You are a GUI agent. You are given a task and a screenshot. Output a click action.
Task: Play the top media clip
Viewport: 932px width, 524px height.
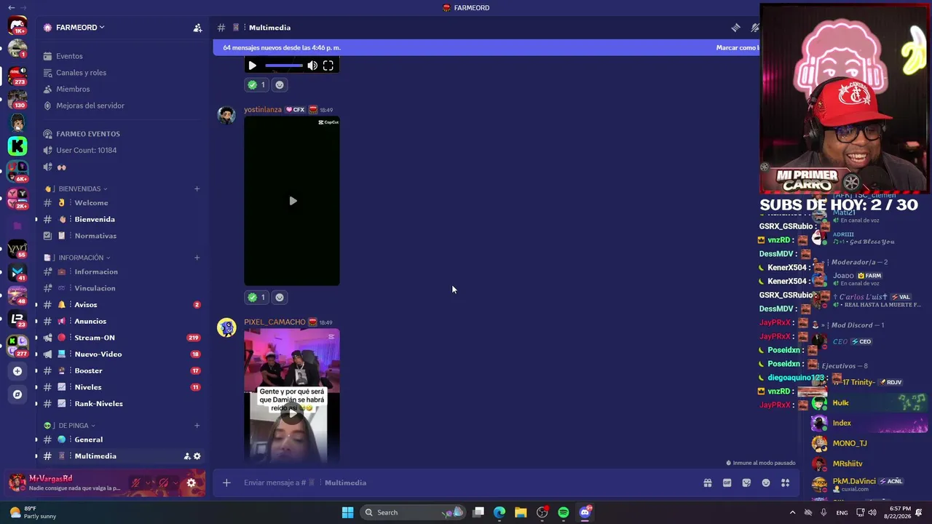pos(252,65)
